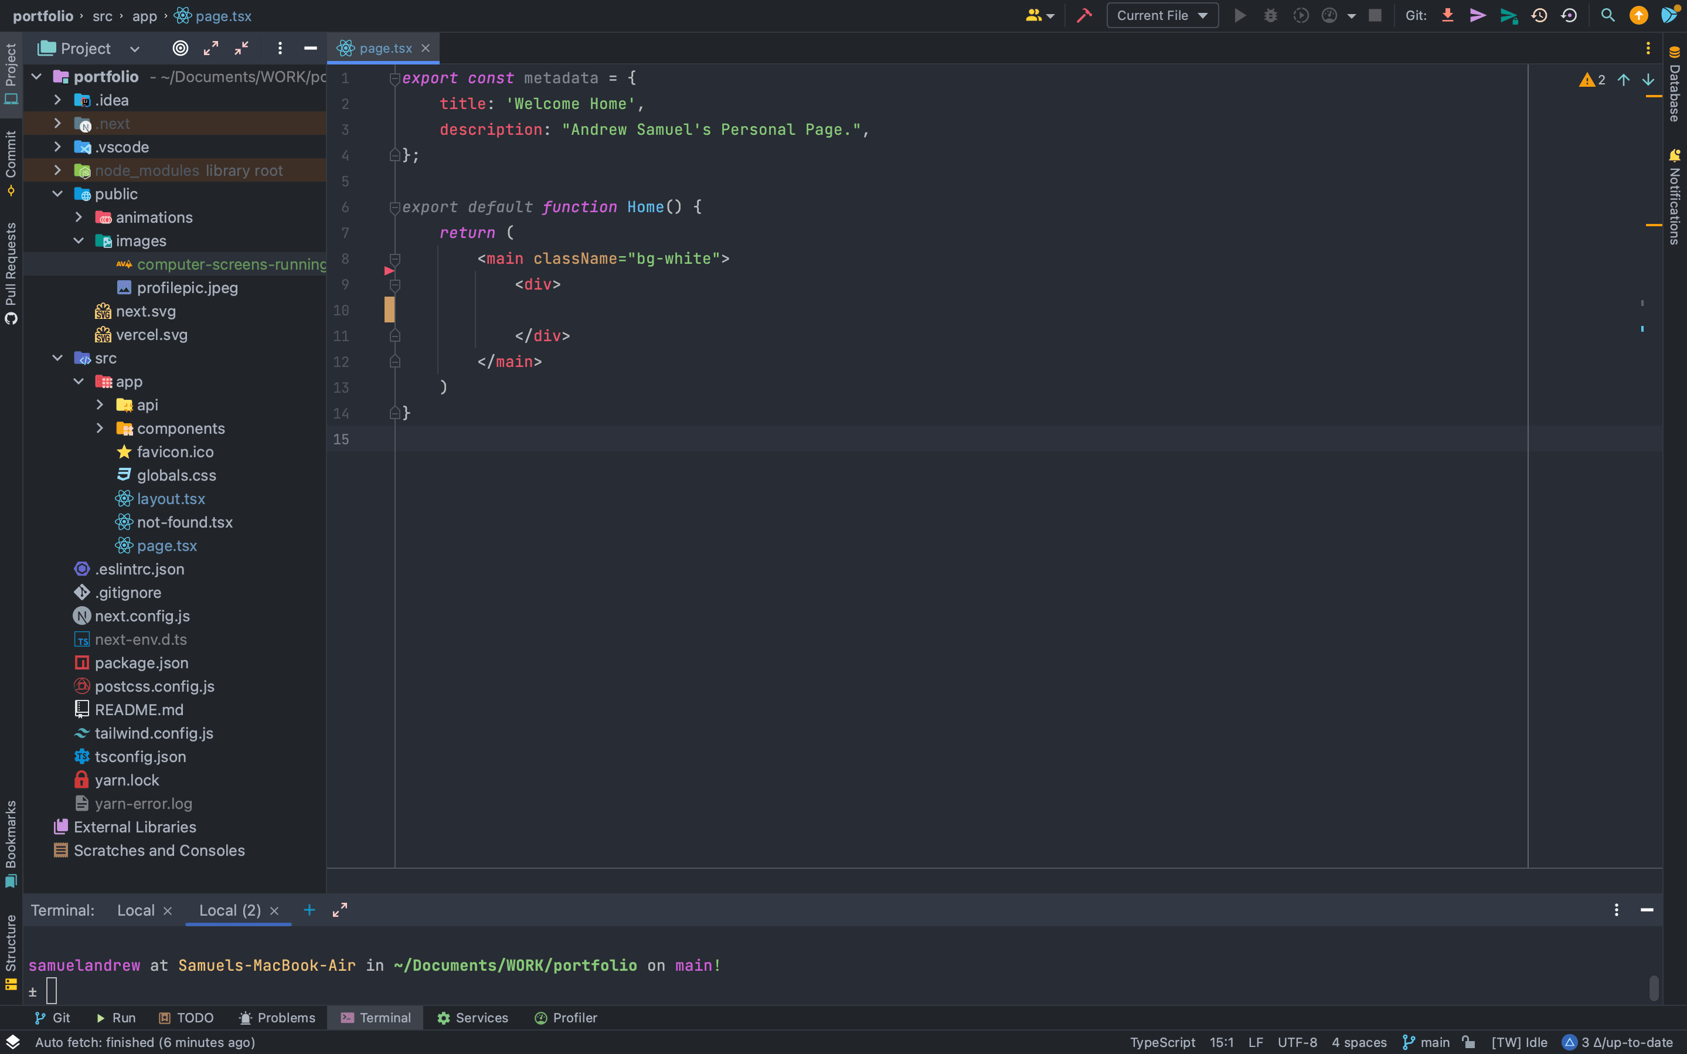Collapse the public folder
The height and width of the screenshot is (1054, 1687).
click(58, 194)
